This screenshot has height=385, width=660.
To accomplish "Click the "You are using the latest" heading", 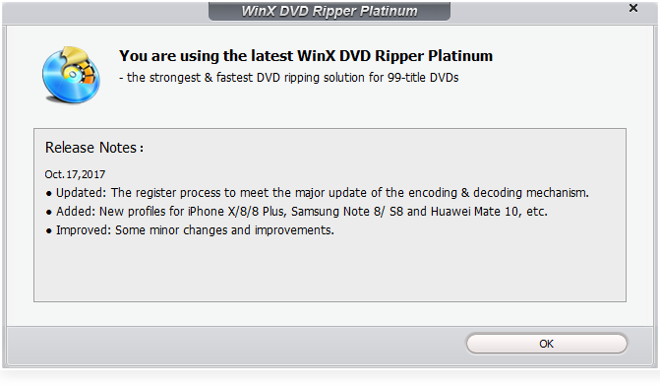I will pyautogui.click(x=306, y=55).
